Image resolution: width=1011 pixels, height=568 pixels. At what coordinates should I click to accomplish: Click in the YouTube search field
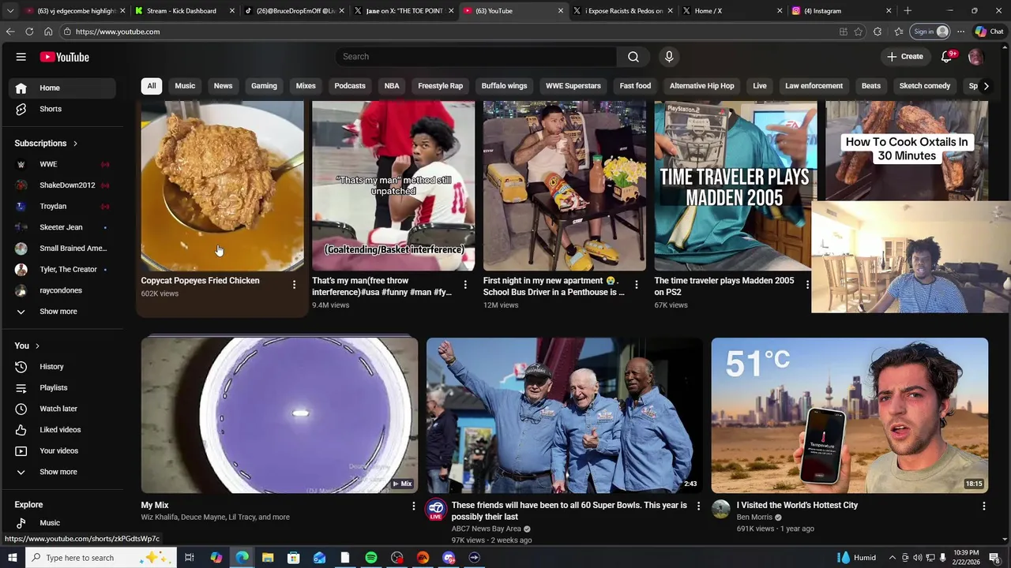[476, 57]
